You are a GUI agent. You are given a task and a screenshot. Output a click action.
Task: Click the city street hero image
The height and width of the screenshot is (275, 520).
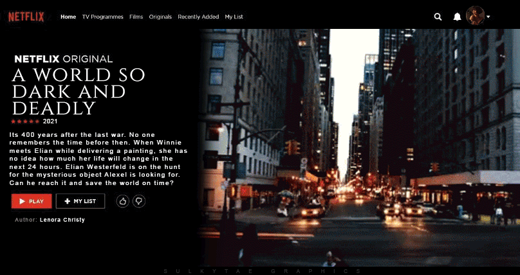(x=360, y=148)
